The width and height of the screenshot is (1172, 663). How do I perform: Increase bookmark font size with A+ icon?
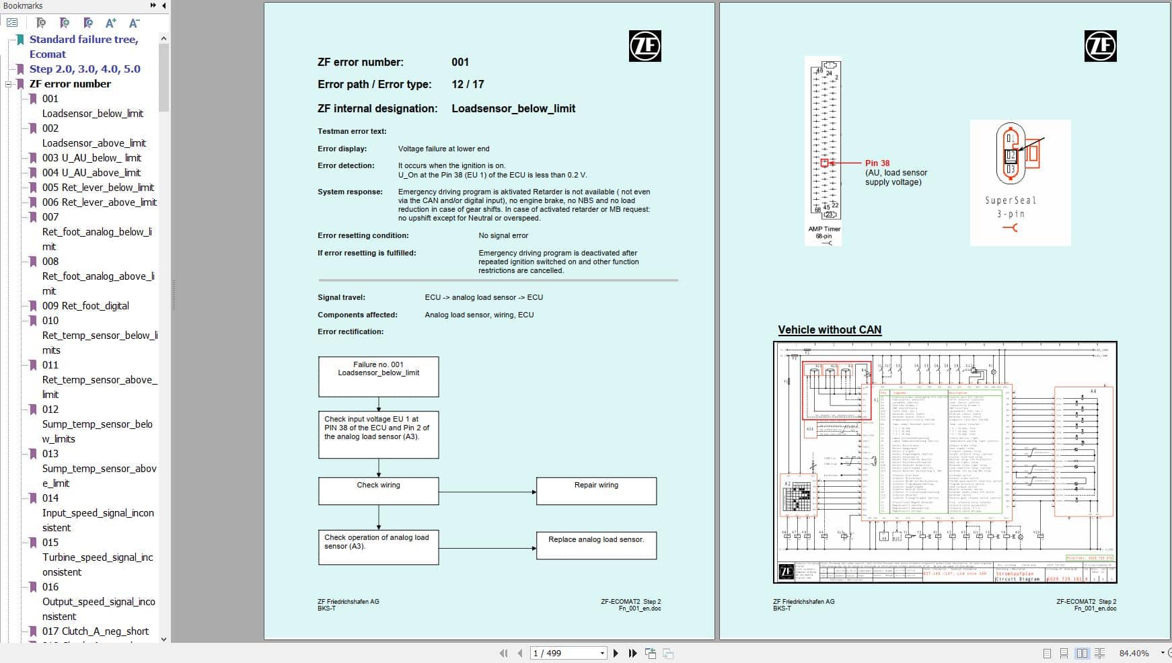[x=111, y=23]
